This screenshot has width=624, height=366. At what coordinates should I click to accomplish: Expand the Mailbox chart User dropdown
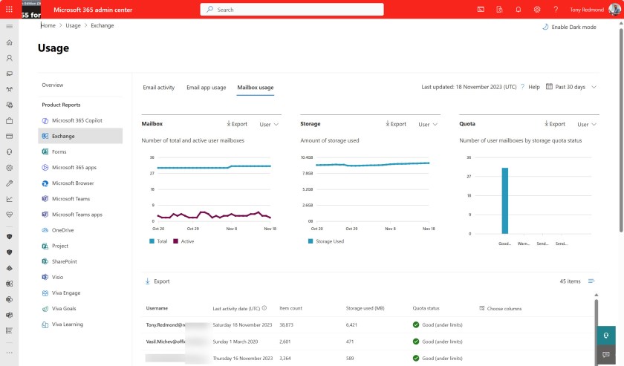point(269,125)
